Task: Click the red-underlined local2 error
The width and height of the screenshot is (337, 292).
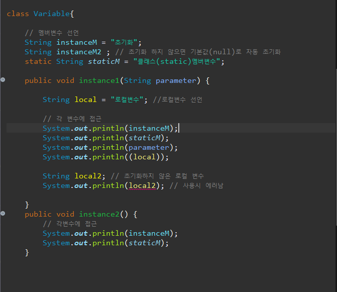Action: tap(142, 186)
